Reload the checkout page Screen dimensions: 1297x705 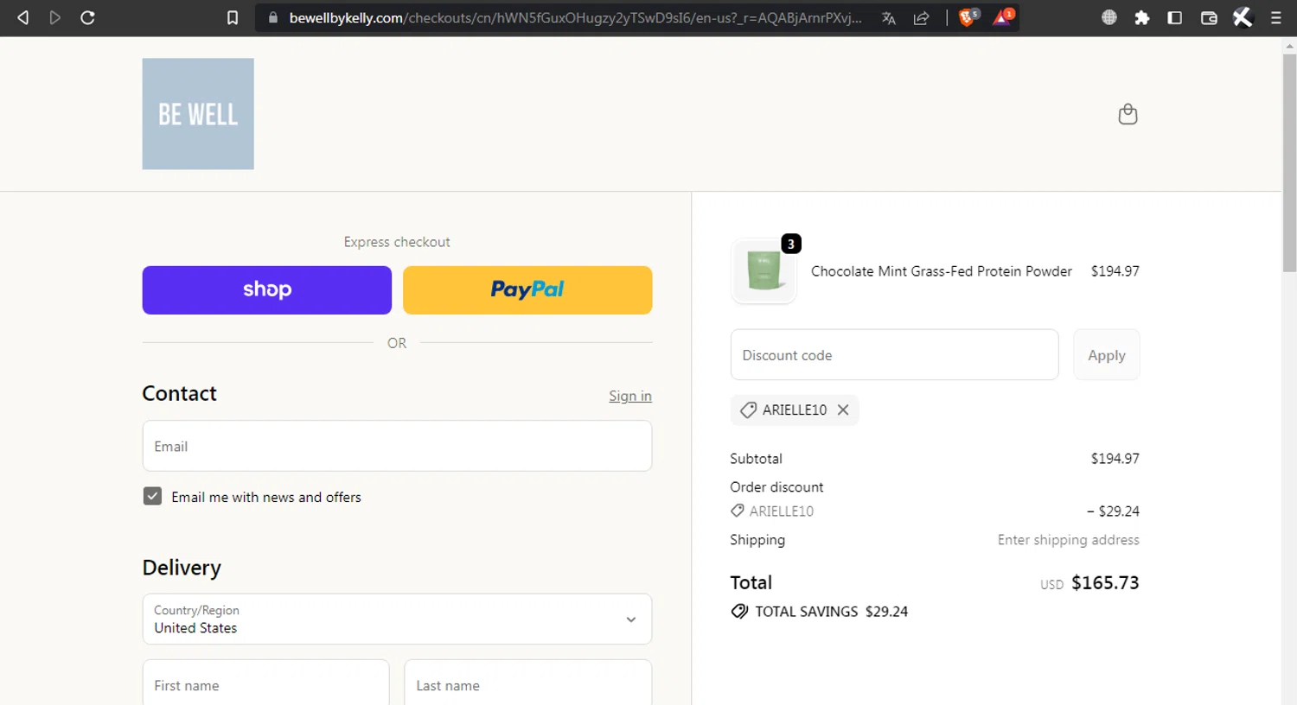(x=87, y=17)
